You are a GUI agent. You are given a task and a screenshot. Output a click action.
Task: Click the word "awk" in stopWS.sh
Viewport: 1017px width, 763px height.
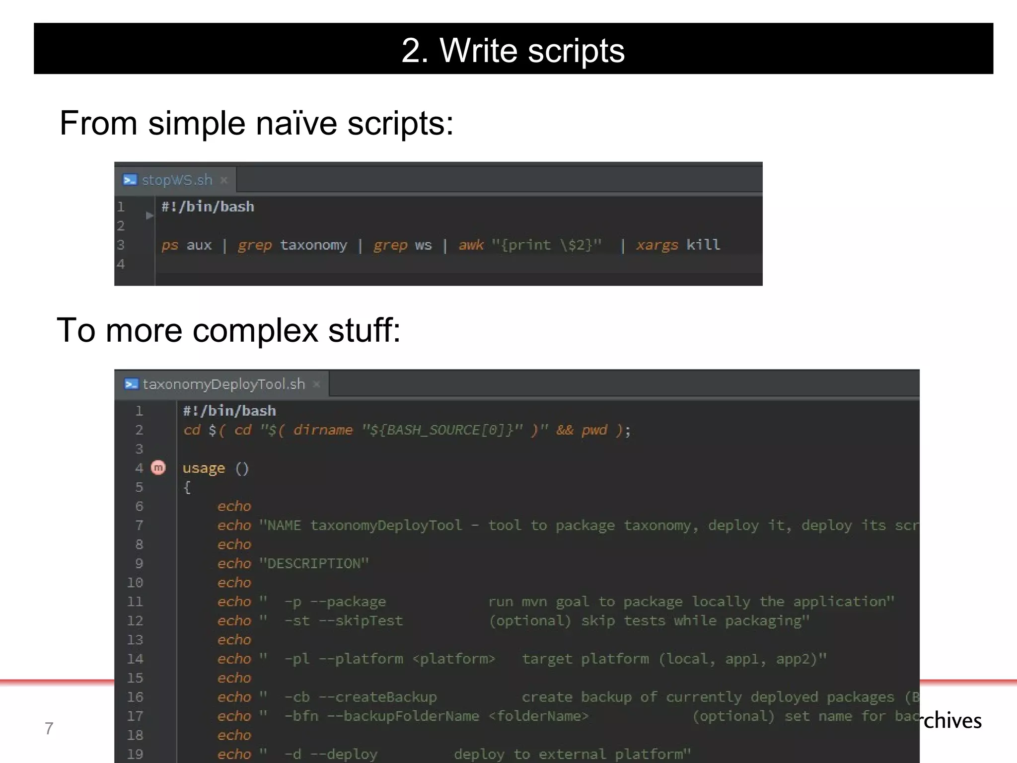(x=471, y=245)
